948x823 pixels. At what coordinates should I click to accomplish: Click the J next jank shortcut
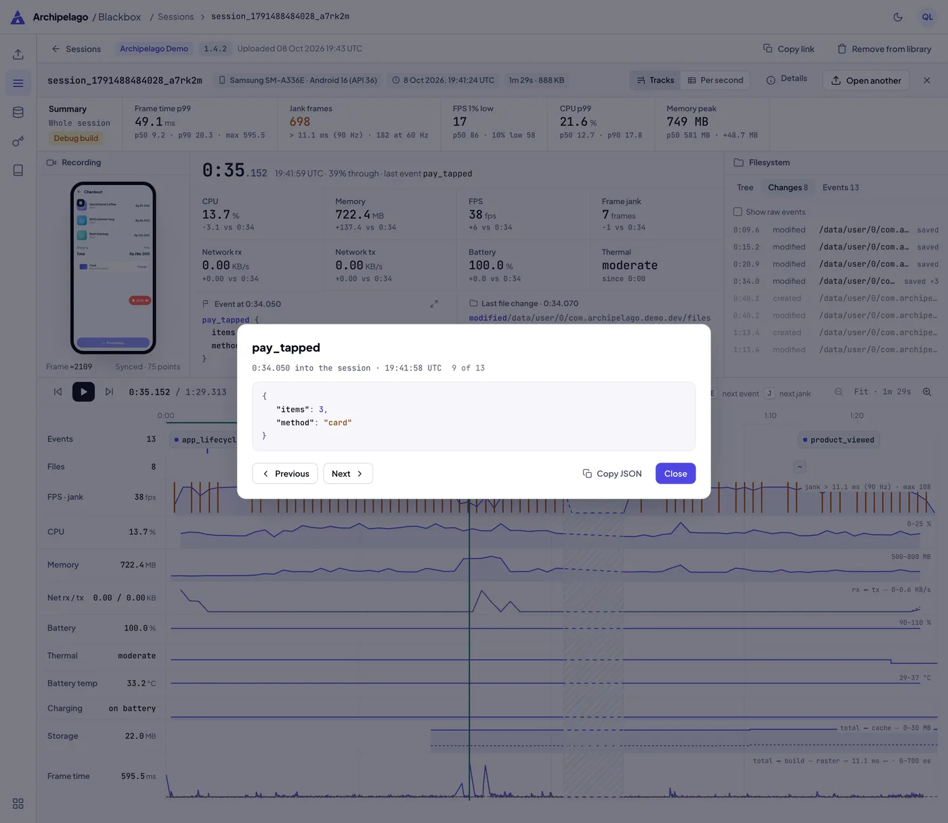point(770,394)
